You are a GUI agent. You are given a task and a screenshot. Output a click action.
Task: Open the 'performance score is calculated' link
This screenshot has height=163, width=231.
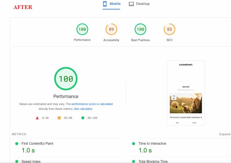(92, 104)
